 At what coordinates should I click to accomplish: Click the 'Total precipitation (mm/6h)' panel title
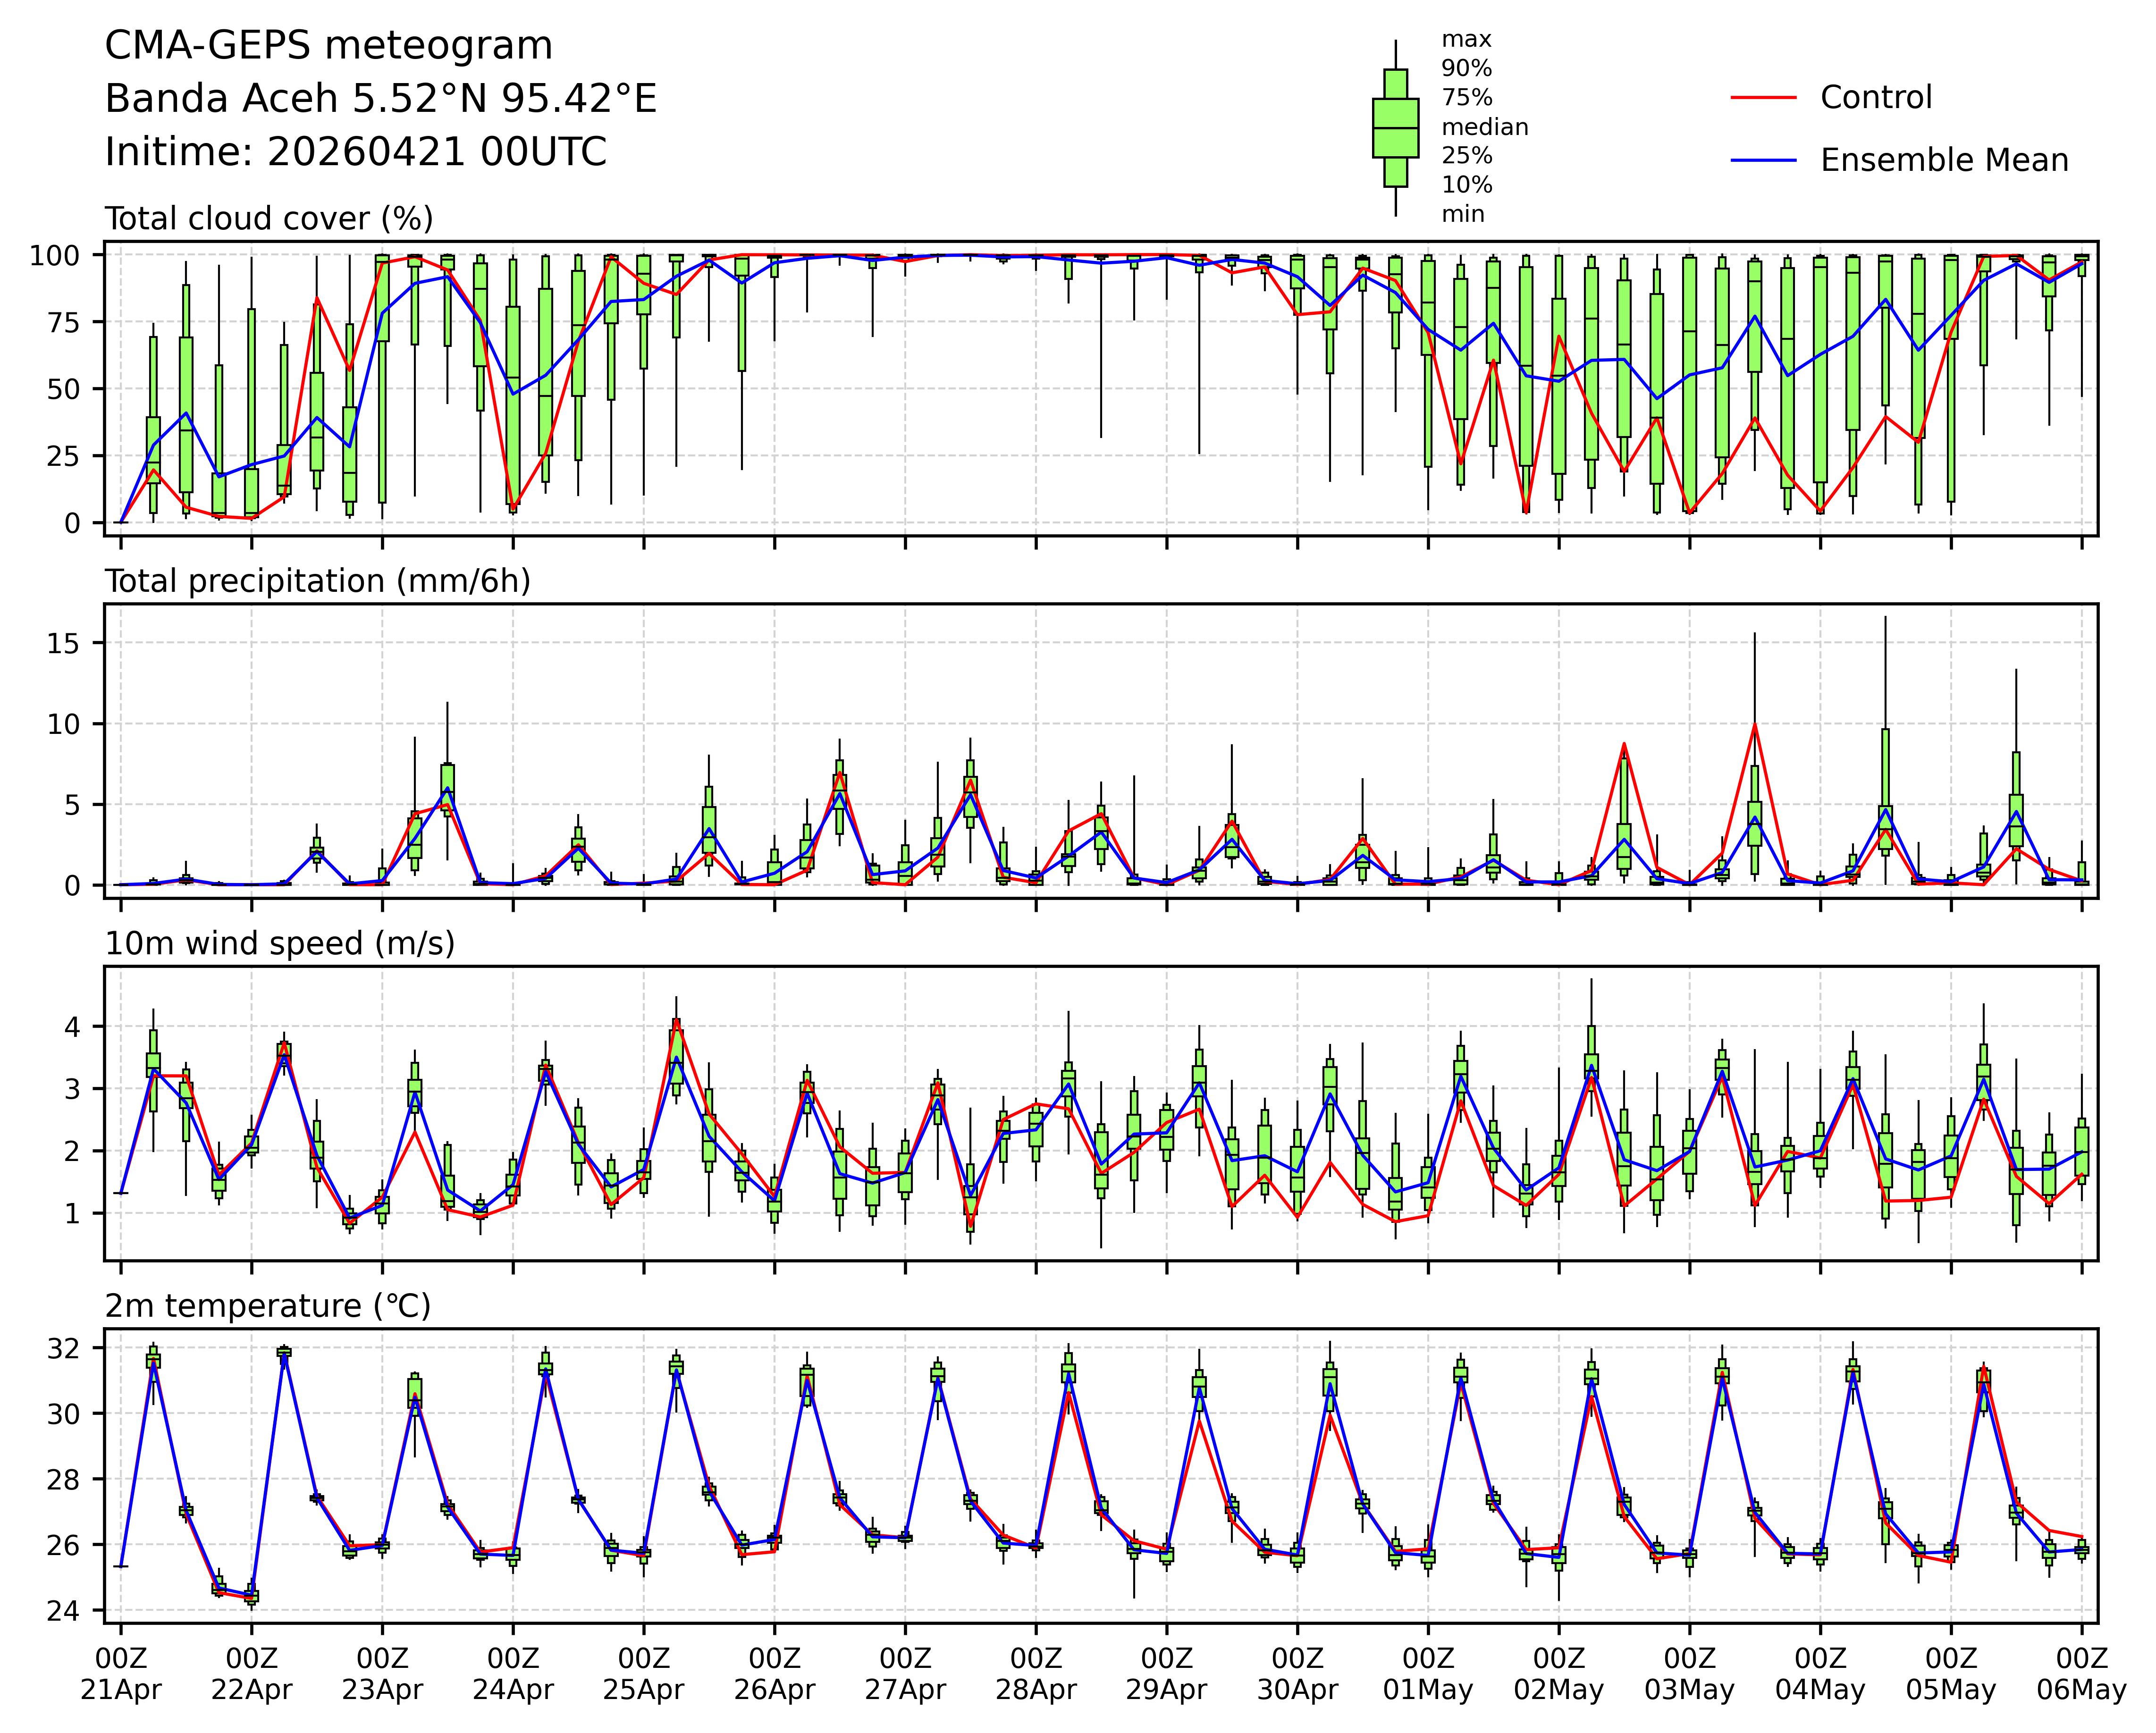[317, 581]
